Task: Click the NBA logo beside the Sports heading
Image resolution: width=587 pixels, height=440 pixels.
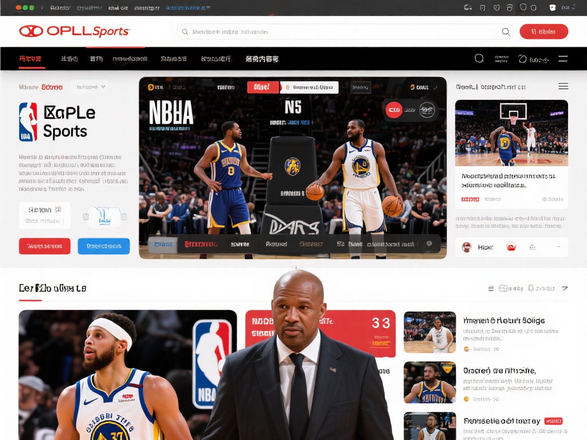Action: coord(28,121)
